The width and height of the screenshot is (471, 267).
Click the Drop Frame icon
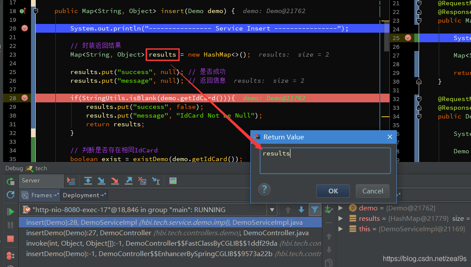point(142,181)
